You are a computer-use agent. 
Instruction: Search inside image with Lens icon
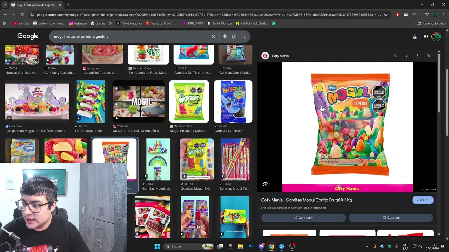[x=266, y=184]
